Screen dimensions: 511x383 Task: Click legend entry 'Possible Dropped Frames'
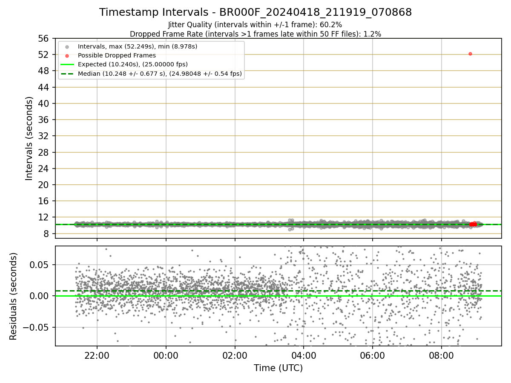tap(117, 55)
